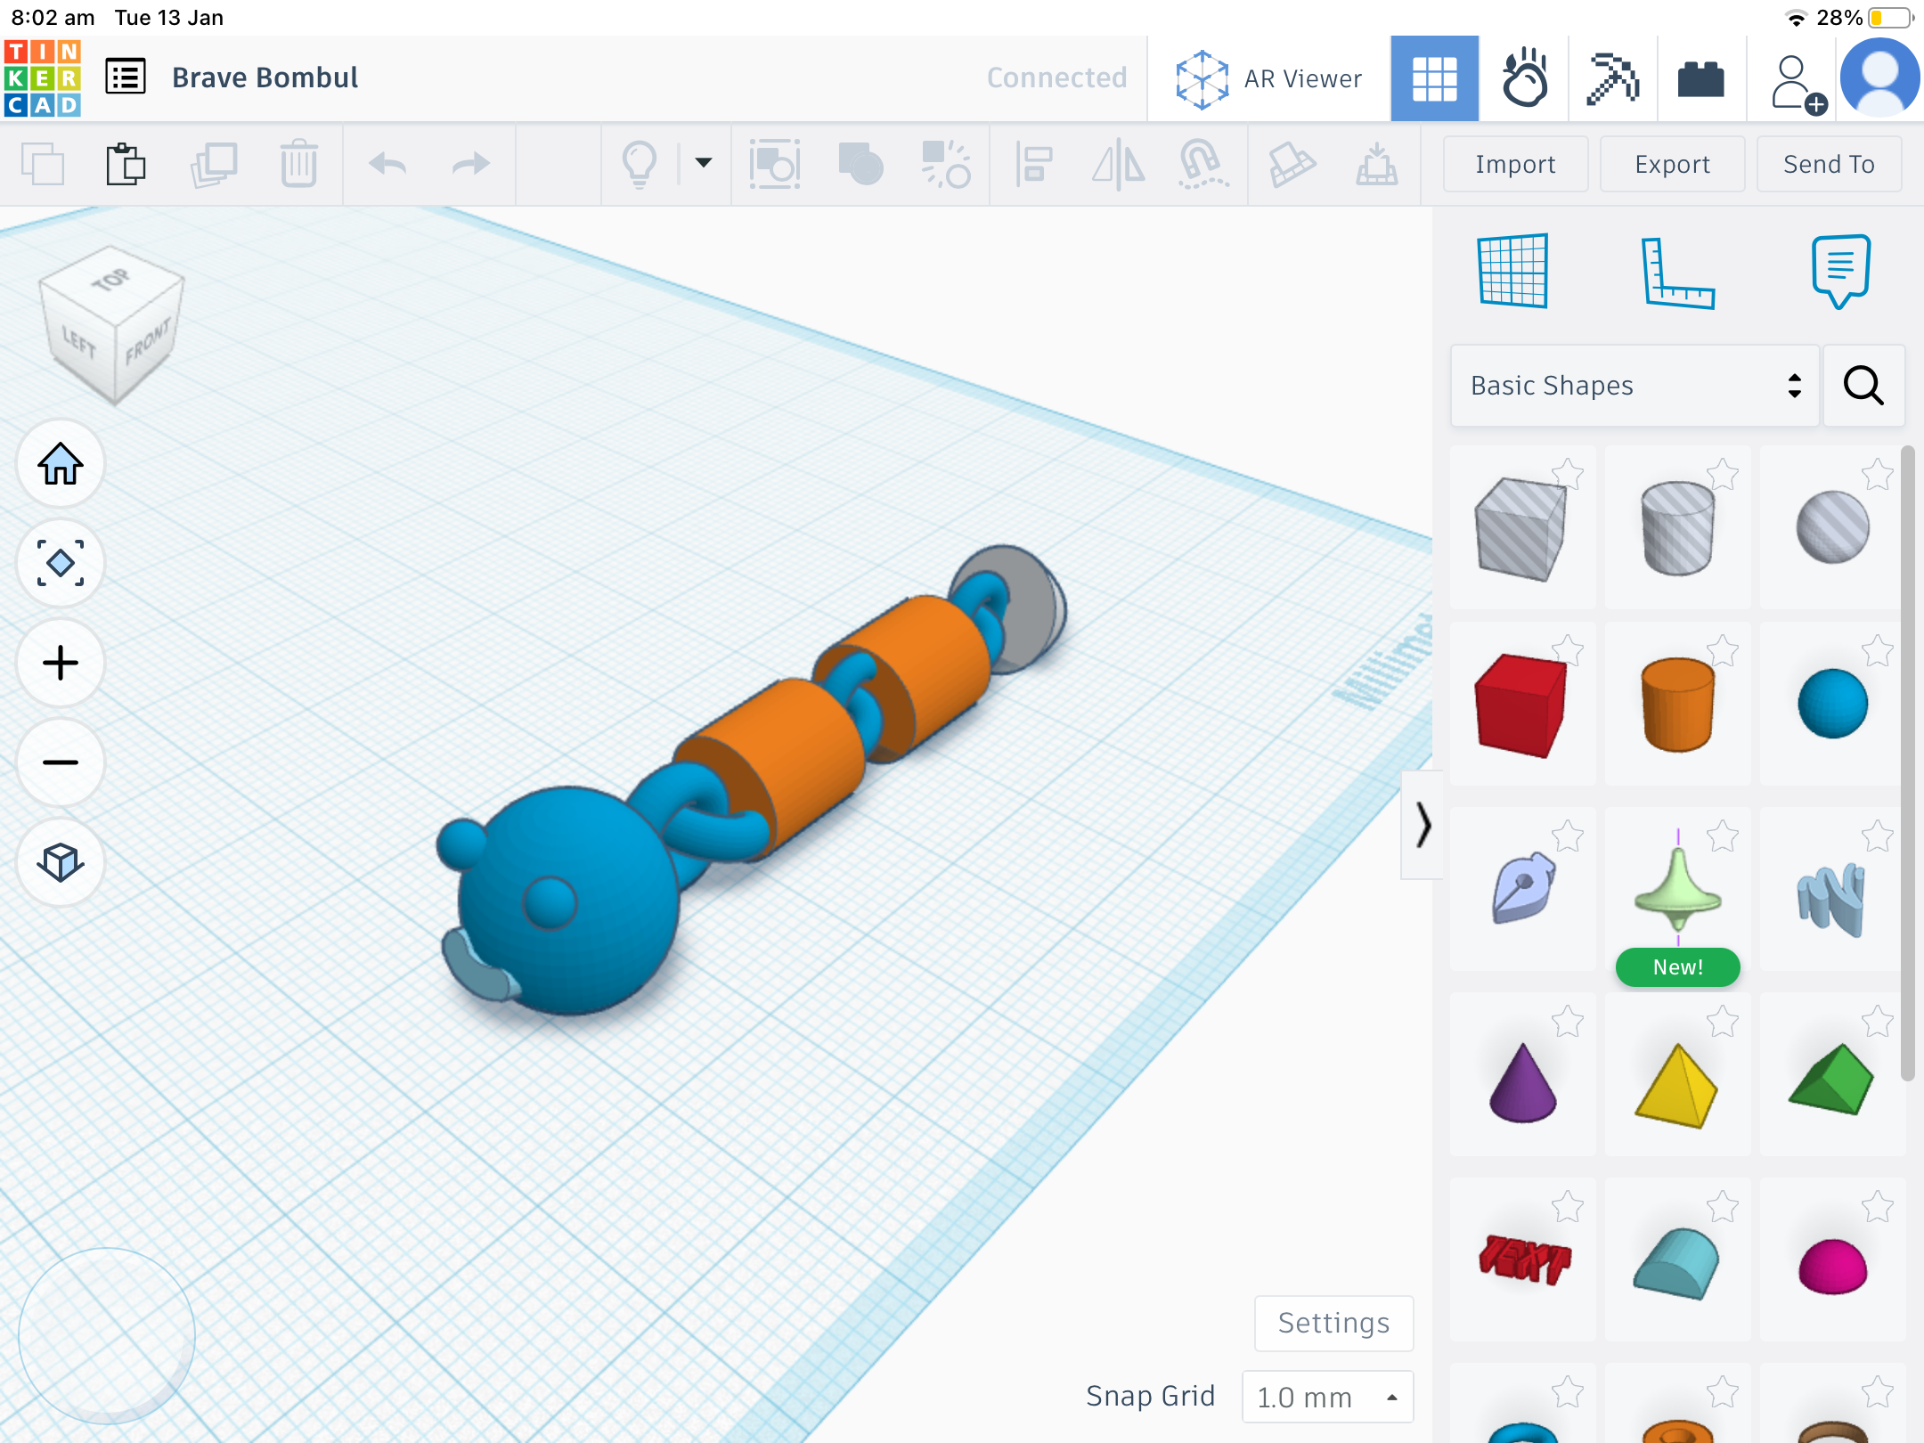Redo the last action
Image resolution: width=1924 pixels, height=1443 pixels.
click(470, 164)
